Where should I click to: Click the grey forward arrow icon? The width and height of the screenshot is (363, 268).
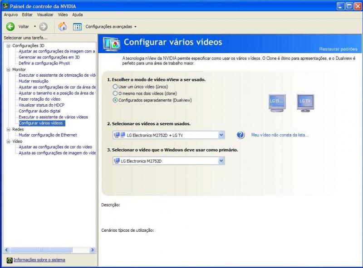click(x=43, y=27)
